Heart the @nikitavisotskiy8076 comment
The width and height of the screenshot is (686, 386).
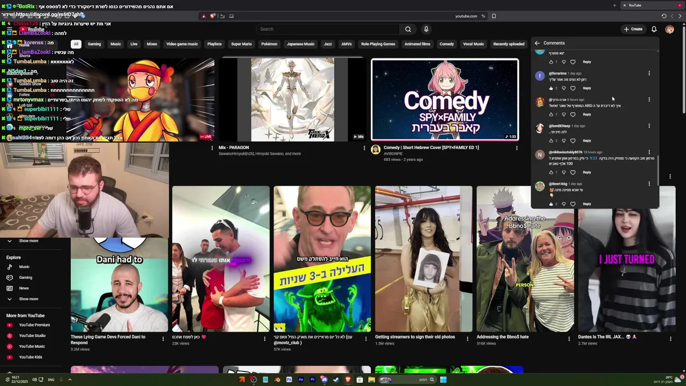[572, 172]
